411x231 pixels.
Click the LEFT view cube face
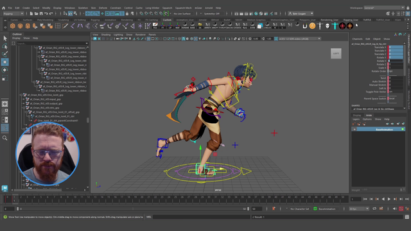click(x=336, y=53)
